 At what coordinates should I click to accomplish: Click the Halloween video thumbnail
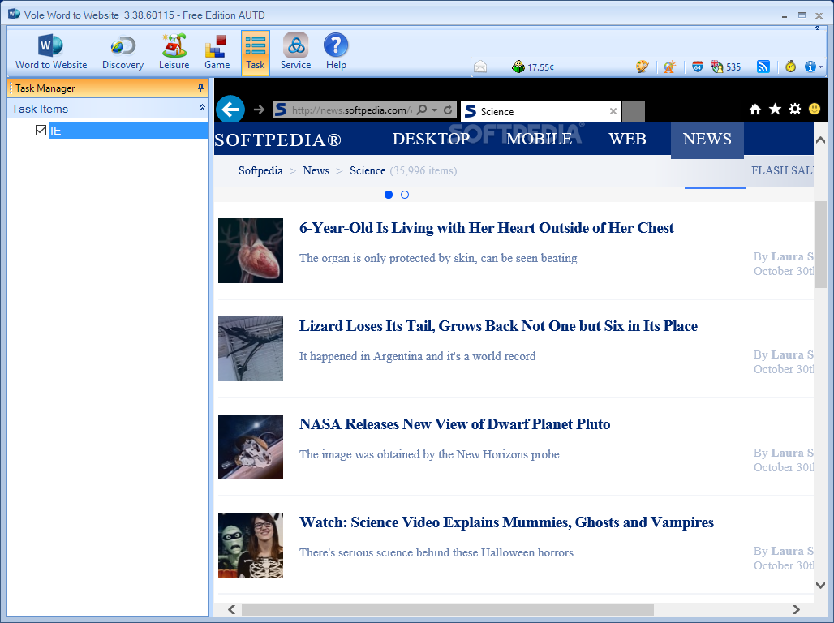[251, 545]
